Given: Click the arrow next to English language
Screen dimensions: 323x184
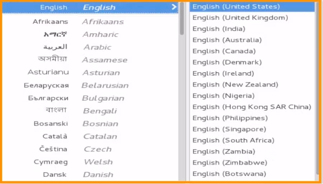Looking at the screenshot, I should coord(174,7).
